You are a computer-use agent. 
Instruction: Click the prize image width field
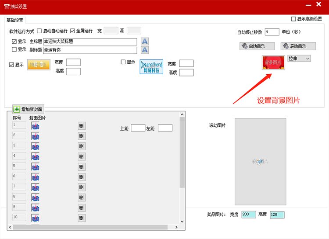(x=248, y=215)
